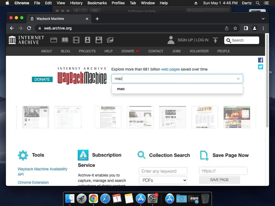Image resolution: width=275 pixels, height=206 pixels.
Task: Share page on Facebook
Action: pyautogui.click(x=260, y=60)
